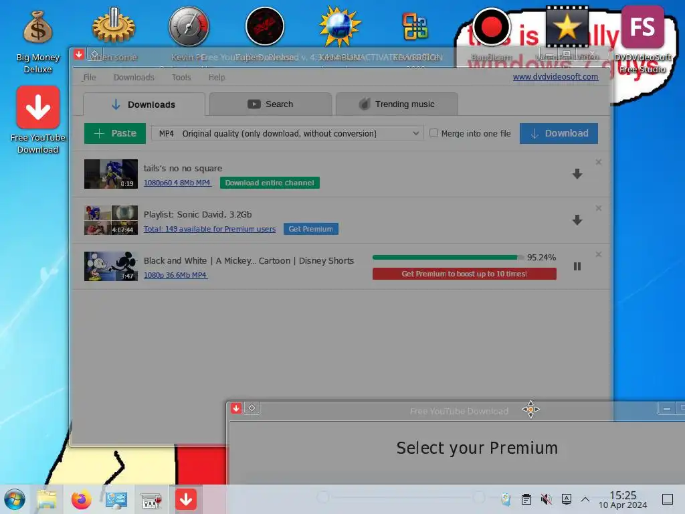Switch to the Search tab
This screenshot has height=514, width=685.
click(x=270, y=104)
